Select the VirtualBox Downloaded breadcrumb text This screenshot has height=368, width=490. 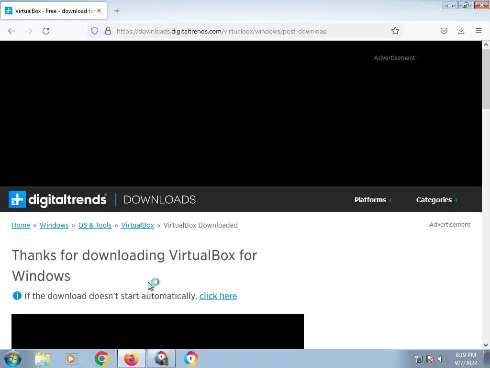pyautogui.click(x=200, y=225)
